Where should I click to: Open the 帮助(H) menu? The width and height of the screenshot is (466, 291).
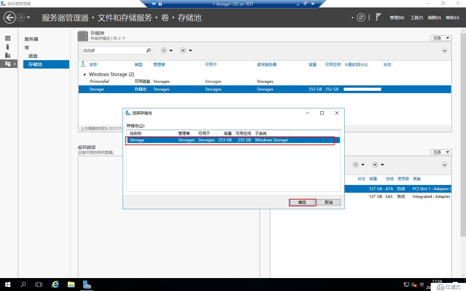click(452, 18)
